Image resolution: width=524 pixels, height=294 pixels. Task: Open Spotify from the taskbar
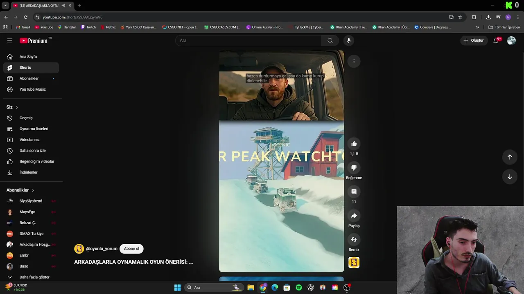(x=299, y=287)
